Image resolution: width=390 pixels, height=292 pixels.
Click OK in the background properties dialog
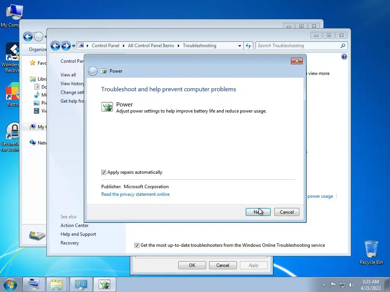[x=192, y=265]
